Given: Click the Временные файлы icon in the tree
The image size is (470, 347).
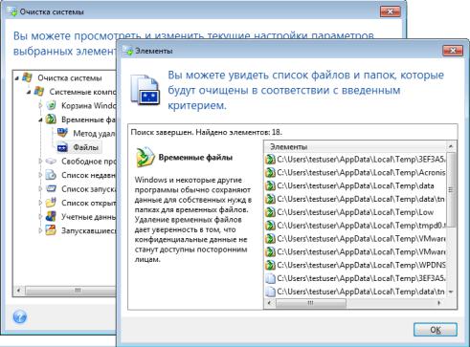Looking at the screenshot, I should click(x=51, y=119).
